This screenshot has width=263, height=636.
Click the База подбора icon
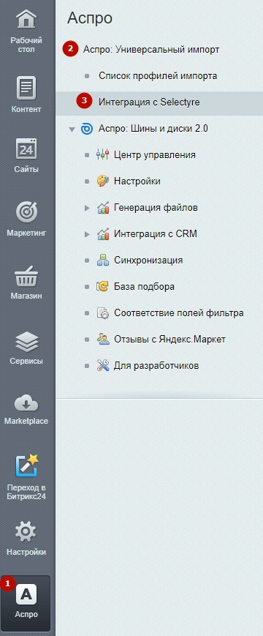click(x=103, y=287)
